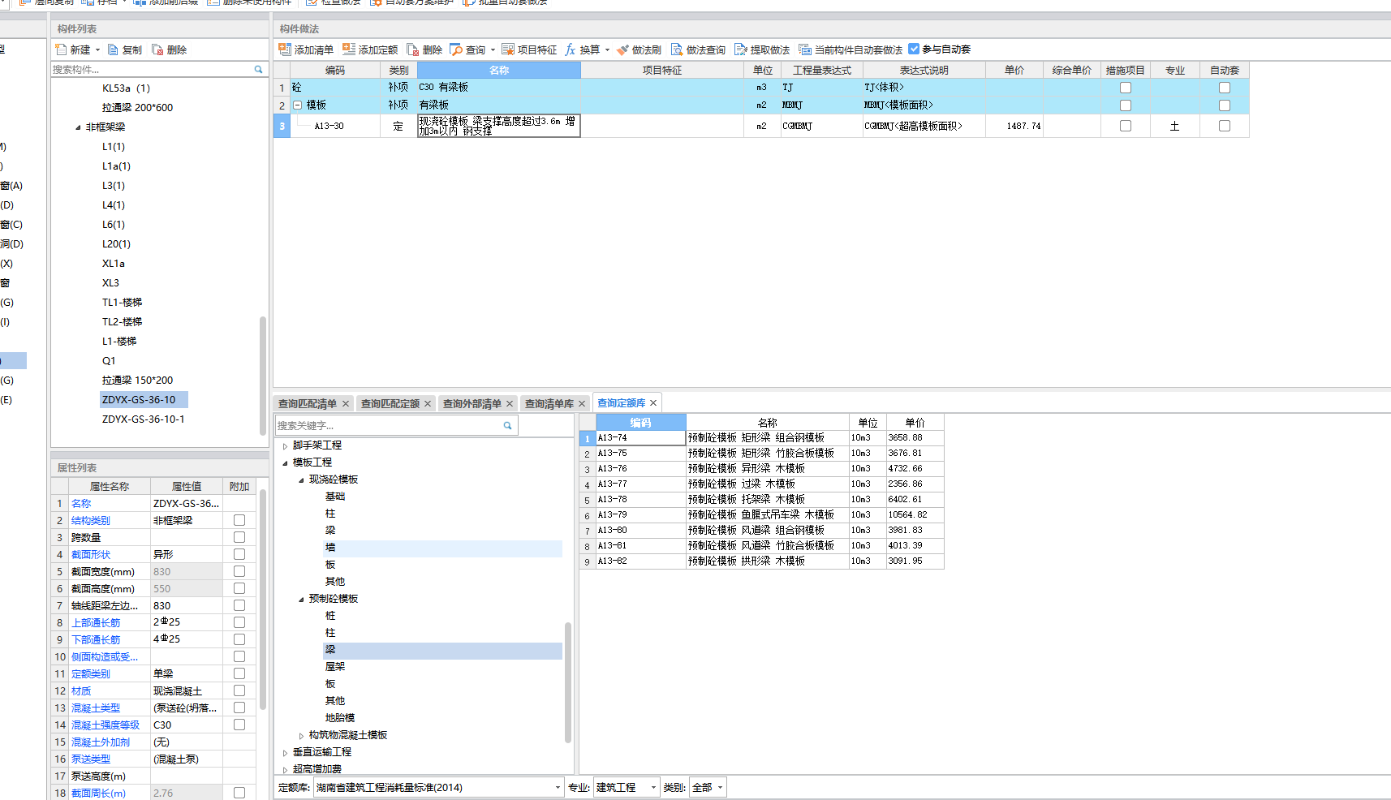
Task: Click the 混凝土类型 property link
Action: [x=95, y=708]
